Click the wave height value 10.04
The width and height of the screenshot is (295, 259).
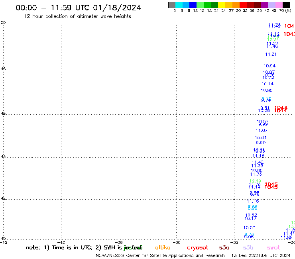[x=261, y=138]
